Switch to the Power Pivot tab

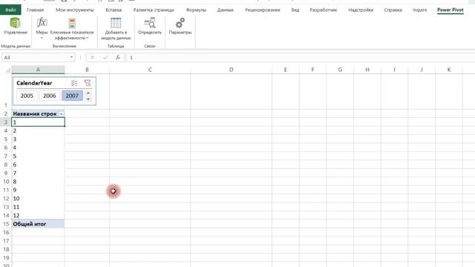[x=451, y=10]
